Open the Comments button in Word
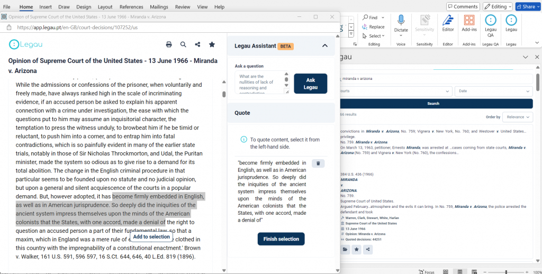Viewport: 542px width, 274px height. 463,6
